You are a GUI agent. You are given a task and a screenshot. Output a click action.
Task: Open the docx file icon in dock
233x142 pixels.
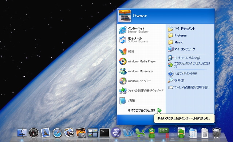pyautogui.click(x=193, y=133)
